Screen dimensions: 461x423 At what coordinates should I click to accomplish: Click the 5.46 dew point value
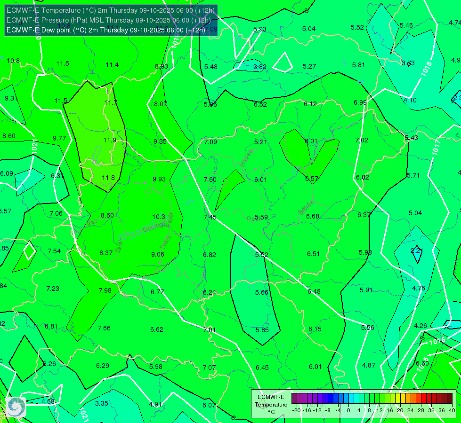click(x=406, y=25)
